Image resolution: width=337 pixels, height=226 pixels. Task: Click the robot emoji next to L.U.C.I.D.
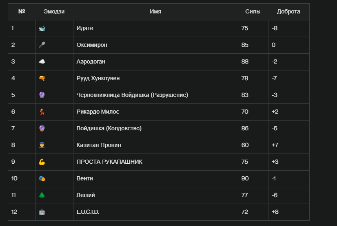coord(42,212)
